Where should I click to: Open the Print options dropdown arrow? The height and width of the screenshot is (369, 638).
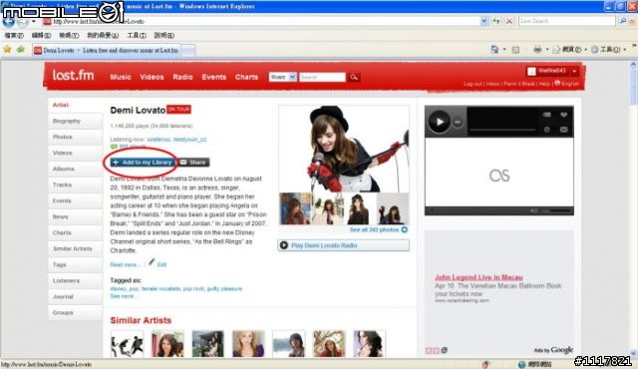click(x=547, y=50)
